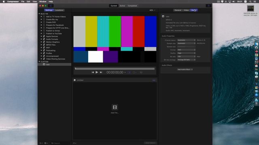This screenshot has height=145, width=259.
Task: Click the Apple Devices group icon
Action: click(x=44, y=36)
